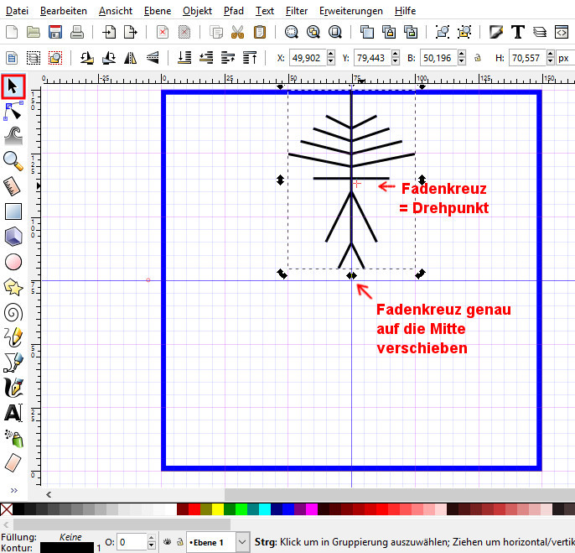Click the no-color X swatch
Screen dimensions: 575x553
(x=6, y=509)
